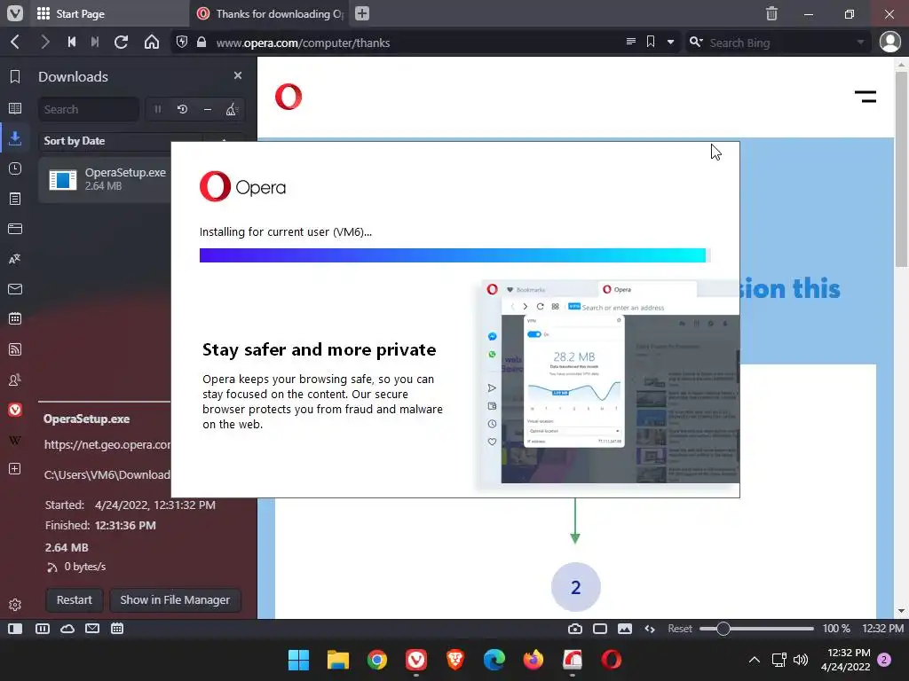Image resolution: width=909 pixels, height=681 pixels.
Task: Go to the home page
Action: click(x=152, y=43)
